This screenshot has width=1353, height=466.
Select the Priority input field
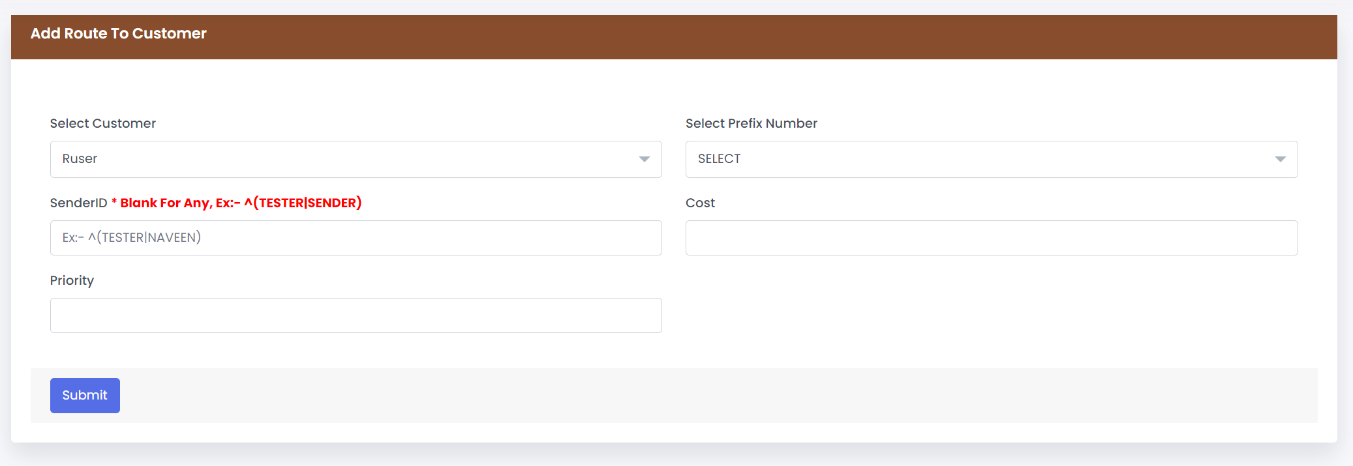coord(356,315)
